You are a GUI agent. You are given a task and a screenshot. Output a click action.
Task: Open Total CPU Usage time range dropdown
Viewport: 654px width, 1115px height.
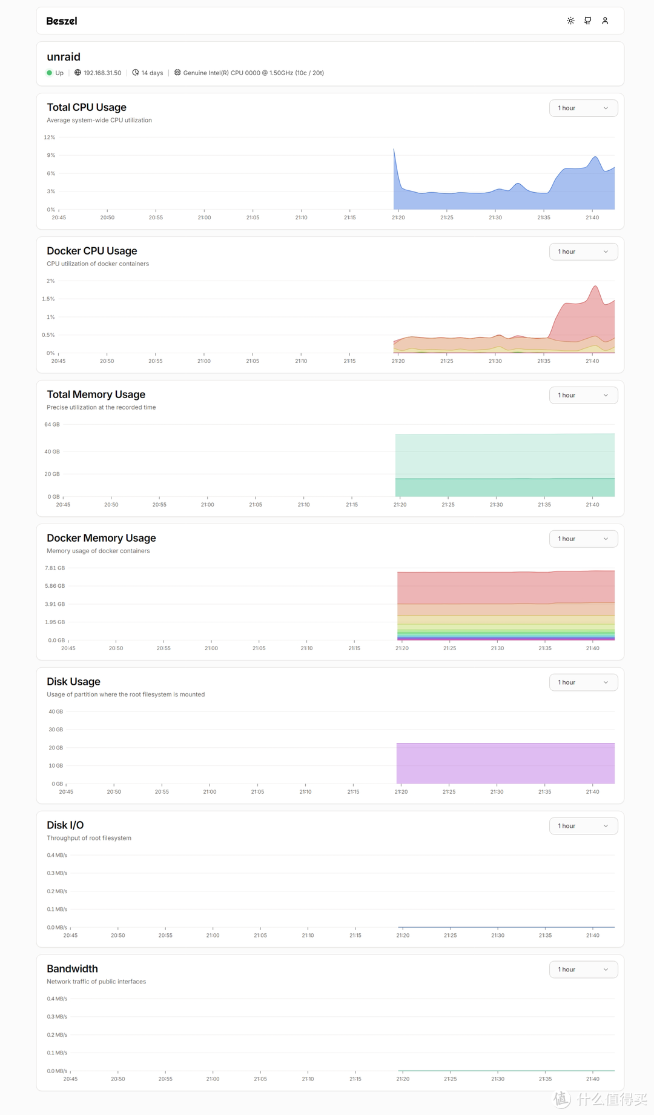click(x=583, y=108)
